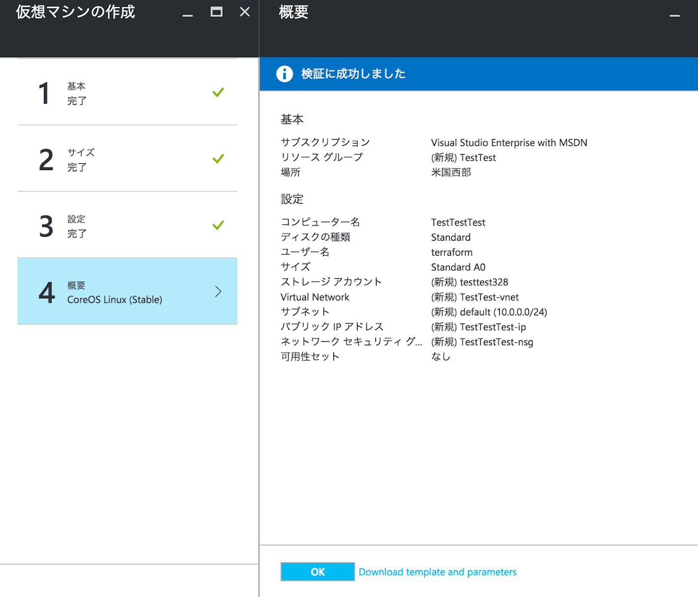Click the green checkmark beside step 1 基本

coord(218,92)
